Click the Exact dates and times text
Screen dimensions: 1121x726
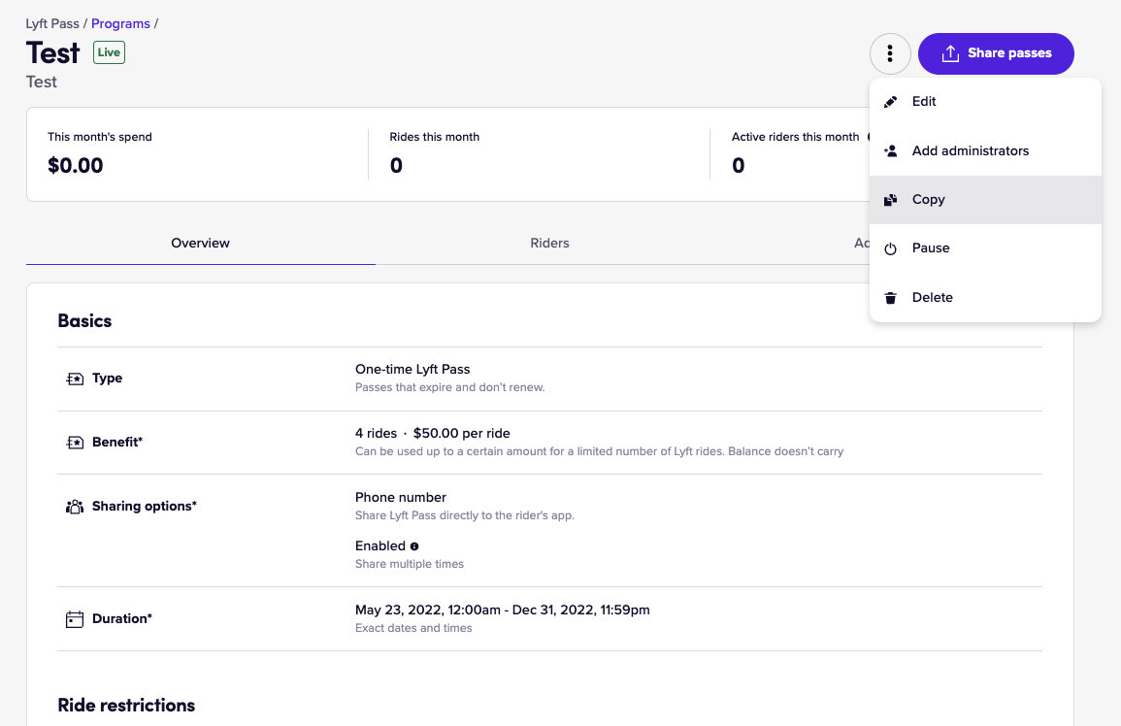[x=413, y=628]
